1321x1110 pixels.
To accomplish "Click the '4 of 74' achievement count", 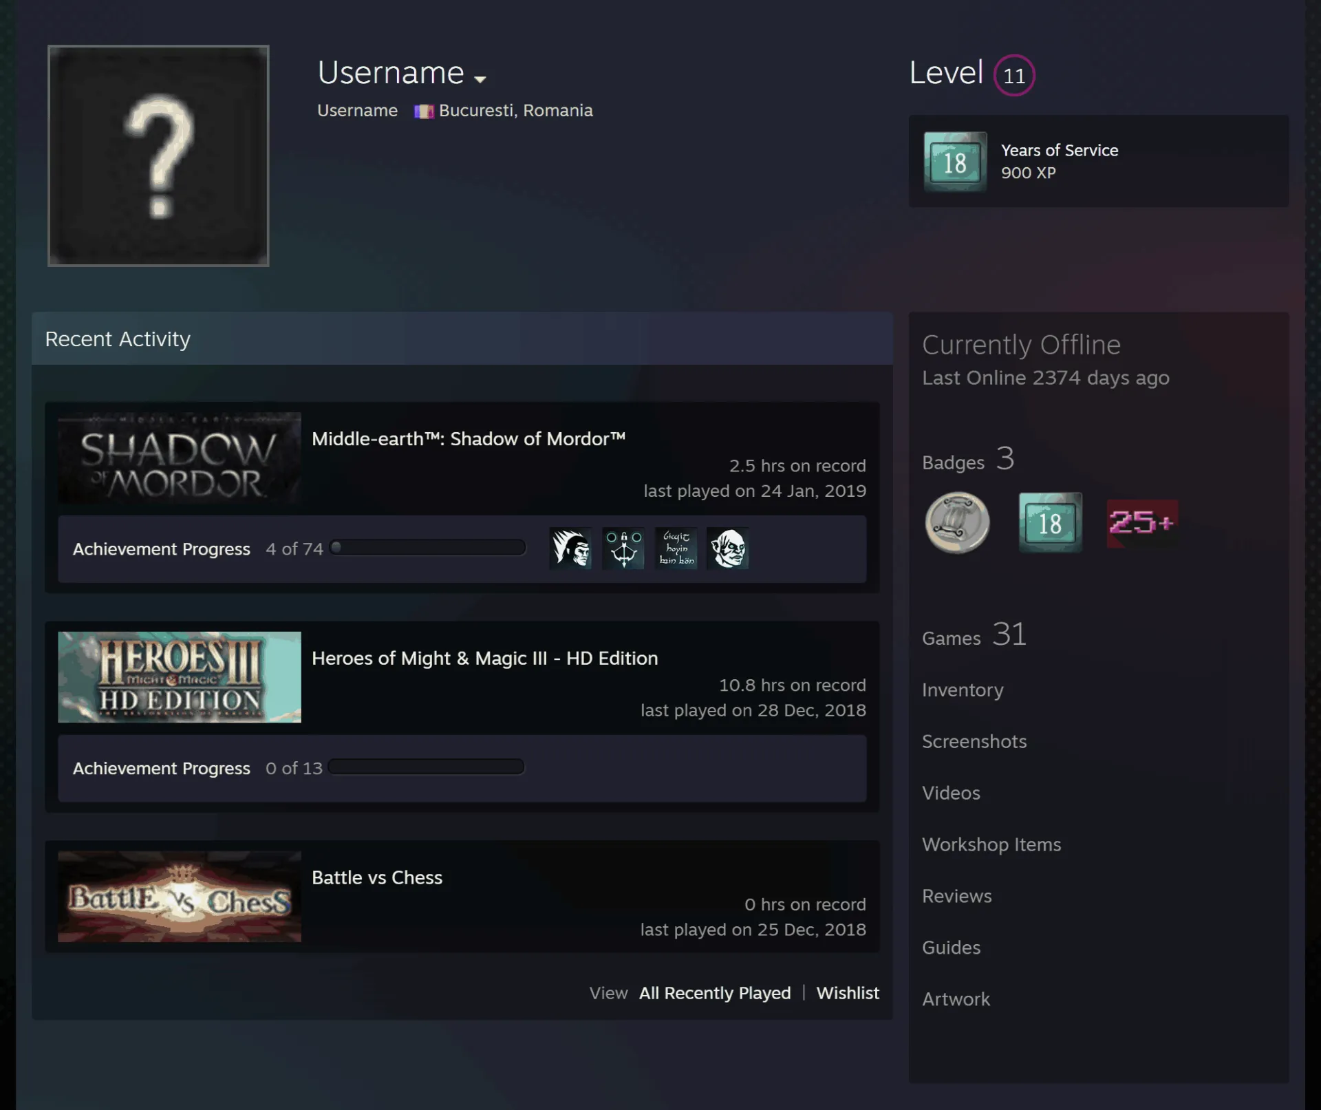I will click(x=294, y=549).
